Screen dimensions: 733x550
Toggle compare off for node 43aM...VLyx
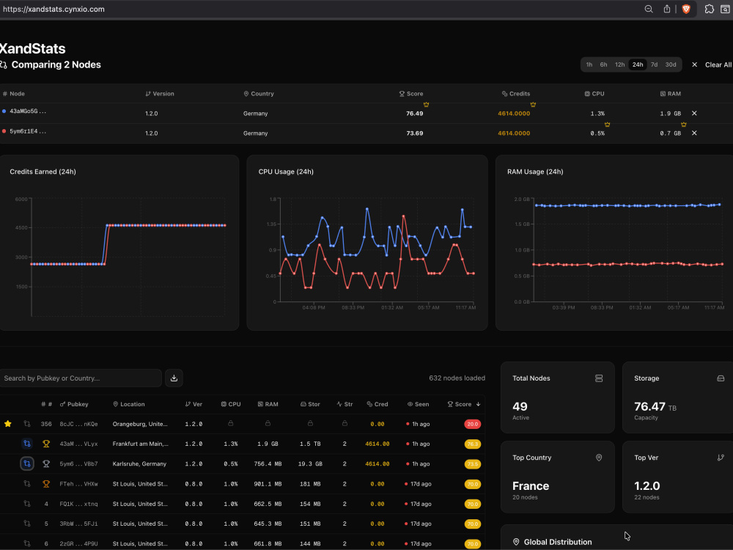click(x=27, y=444)
